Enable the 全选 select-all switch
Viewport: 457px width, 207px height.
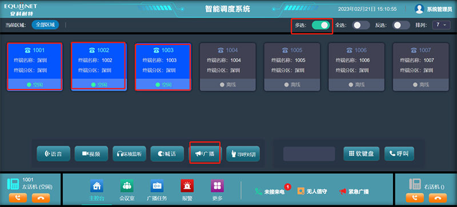tap(361, 25)
